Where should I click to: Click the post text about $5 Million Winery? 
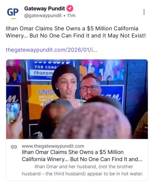pyautogui.click(x=76, y=32)
